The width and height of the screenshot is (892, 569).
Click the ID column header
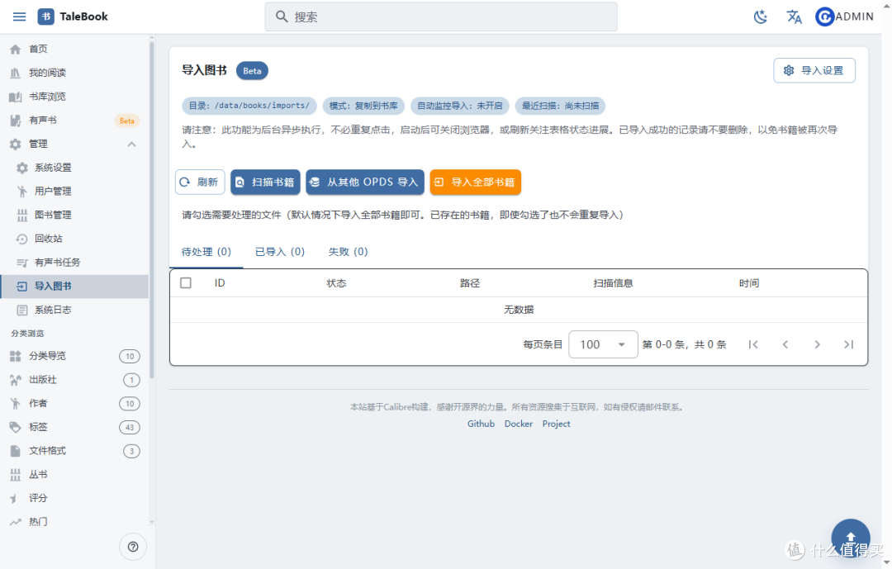coord(220,282)
